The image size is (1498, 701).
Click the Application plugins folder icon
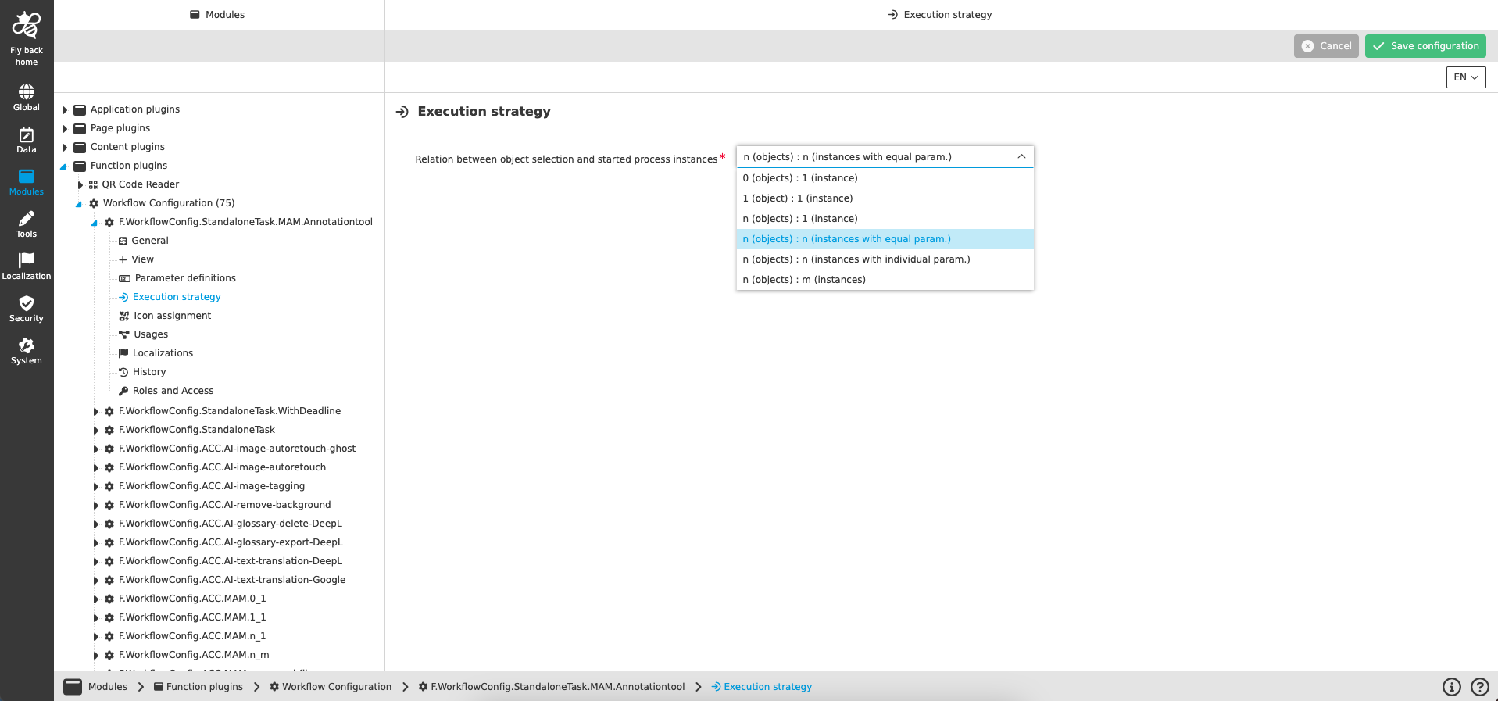[80, 109]
